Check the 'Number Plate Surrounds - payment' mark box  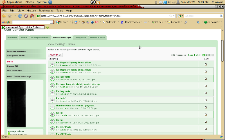(206, 107)
